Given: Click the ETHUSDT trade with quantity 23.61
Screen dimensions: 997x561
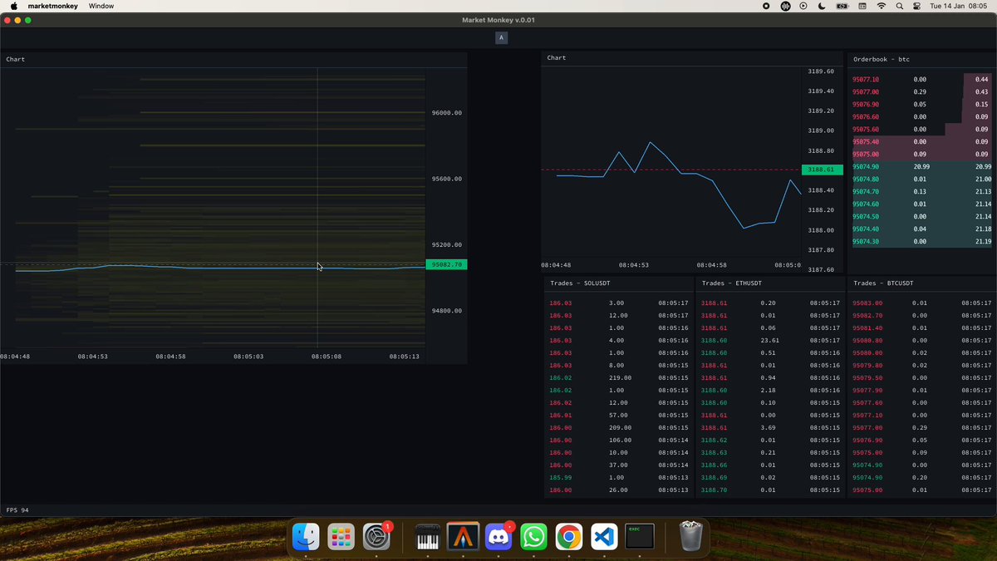Looking at the screenshot, I should [771, 341].
